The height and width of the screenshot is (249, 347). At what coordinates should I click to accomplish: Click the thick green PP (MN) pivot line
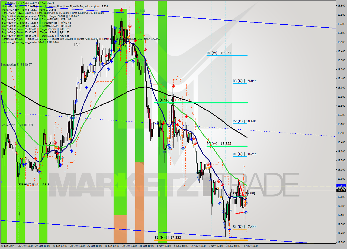[x=201, y=103]
